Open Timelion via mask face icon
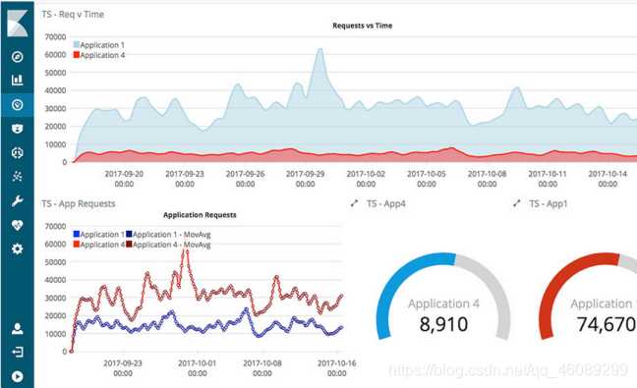 pos(17,129)
